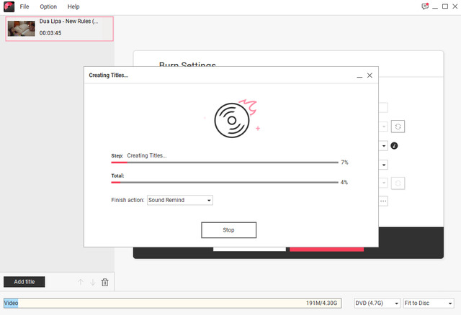
Task: Click the app logo icon in title bar
Action: (9, 6)
